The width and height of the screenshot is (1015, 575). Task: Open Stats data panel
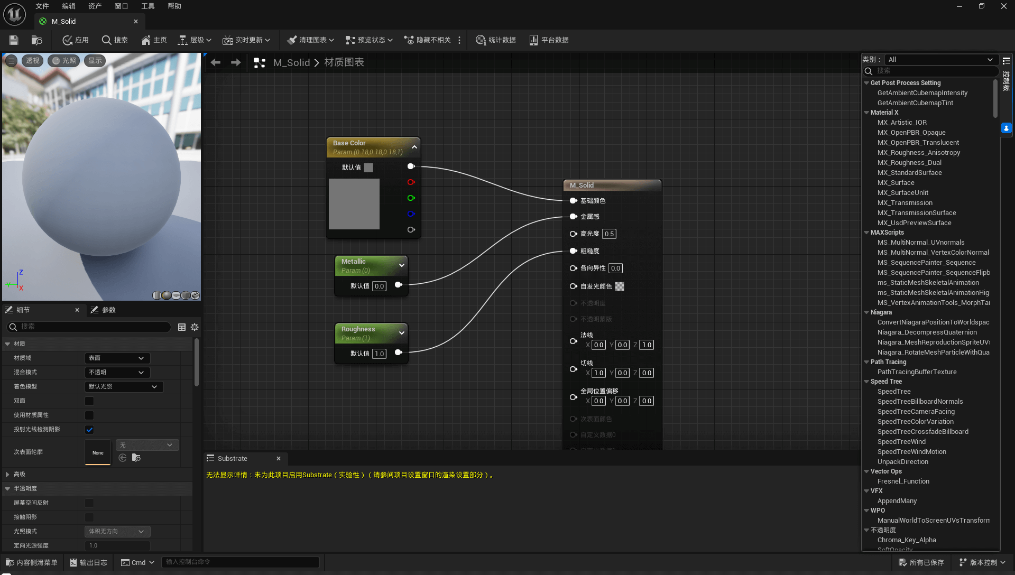[x=495, y=40]
